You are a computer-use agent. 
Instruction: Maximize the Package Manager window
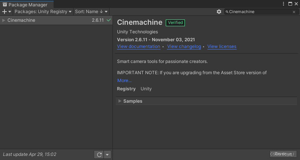[x=290, y=4]
